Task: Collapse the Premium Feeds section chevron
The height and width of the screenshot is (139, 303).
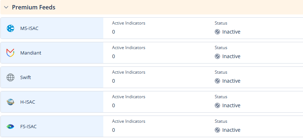Action: click(x=6, y=7)
